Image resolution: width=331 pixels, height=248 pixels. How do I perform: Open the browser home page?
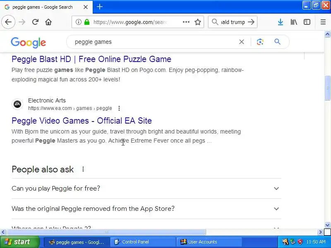coord(48,22)
